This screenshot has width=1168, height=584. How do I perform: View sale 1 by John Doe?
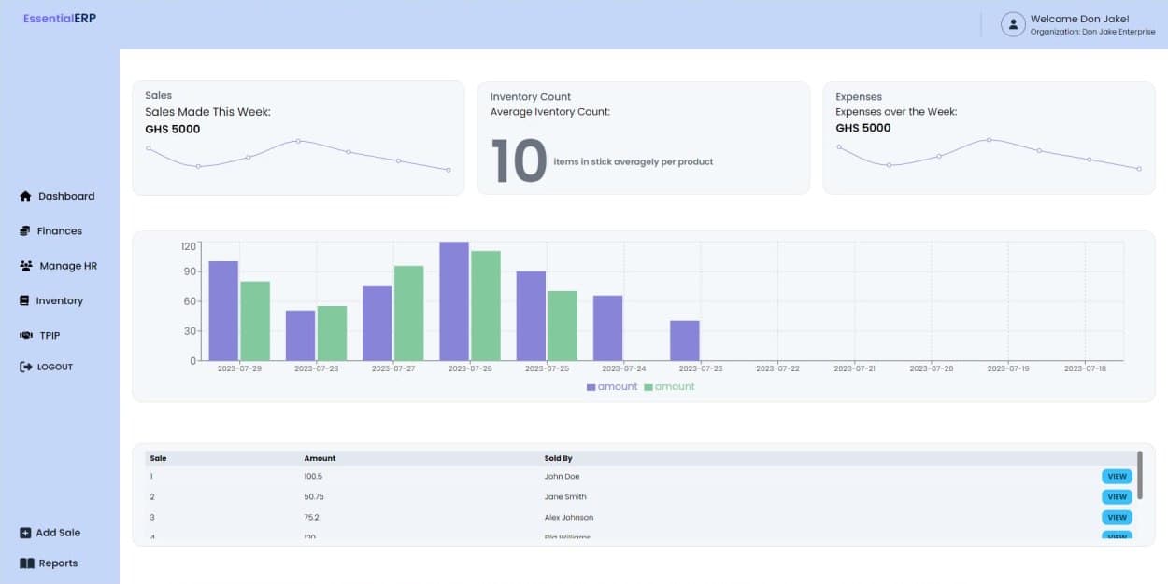tap(1117, 477)
